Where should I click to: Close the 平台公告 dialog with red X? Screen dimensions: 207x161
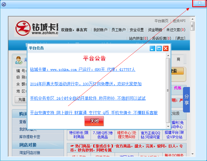166,49
